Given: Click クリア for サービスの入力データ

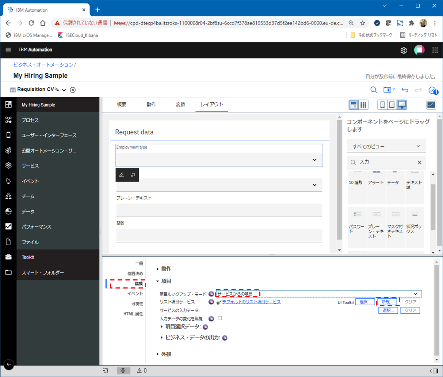Looking at the screenshot, I should [410, 310].
